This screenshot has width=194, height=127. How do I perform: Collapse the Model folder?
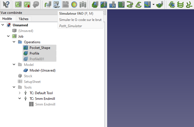(14, 64)
